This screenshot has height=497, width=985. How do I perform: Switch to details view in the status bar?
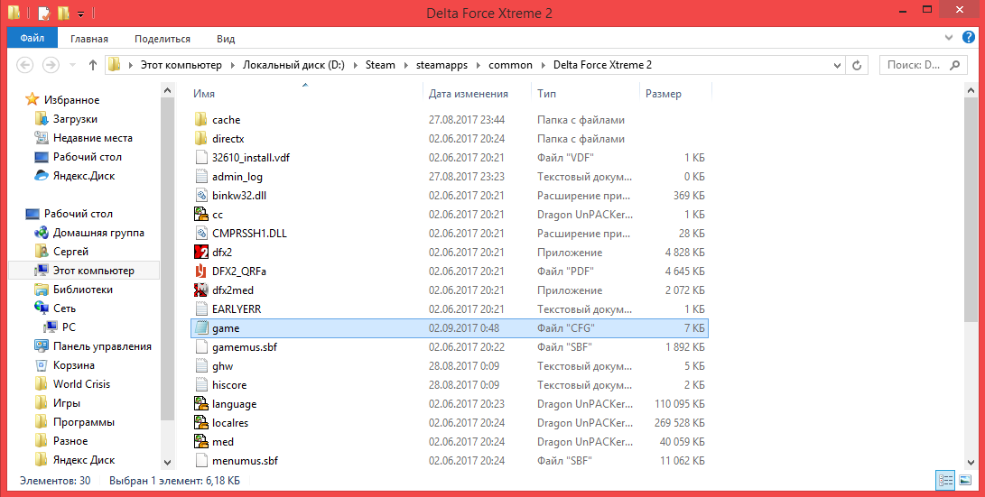pyautogui.click(x=945, y=480)
